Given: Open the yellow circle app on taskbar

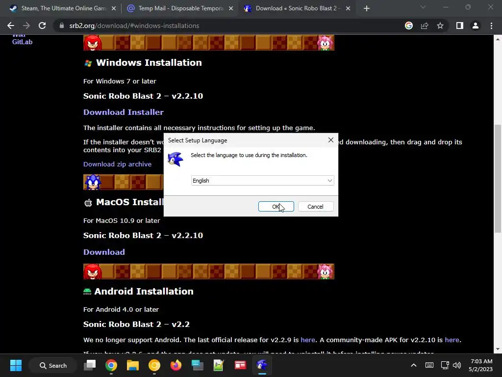Looking at the screenshot, I should coord(154,365).
